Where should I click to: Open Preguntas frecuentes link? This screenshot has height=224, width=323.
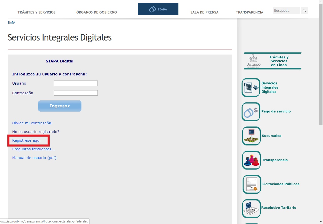[34, 149]
